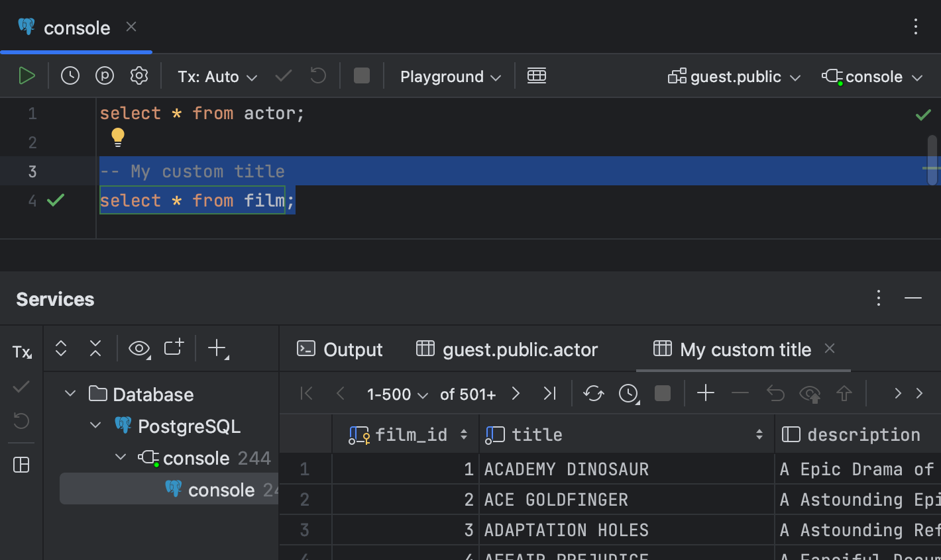Switch to the Output tab
Screen dimensions: 941x560
point(339,349)
